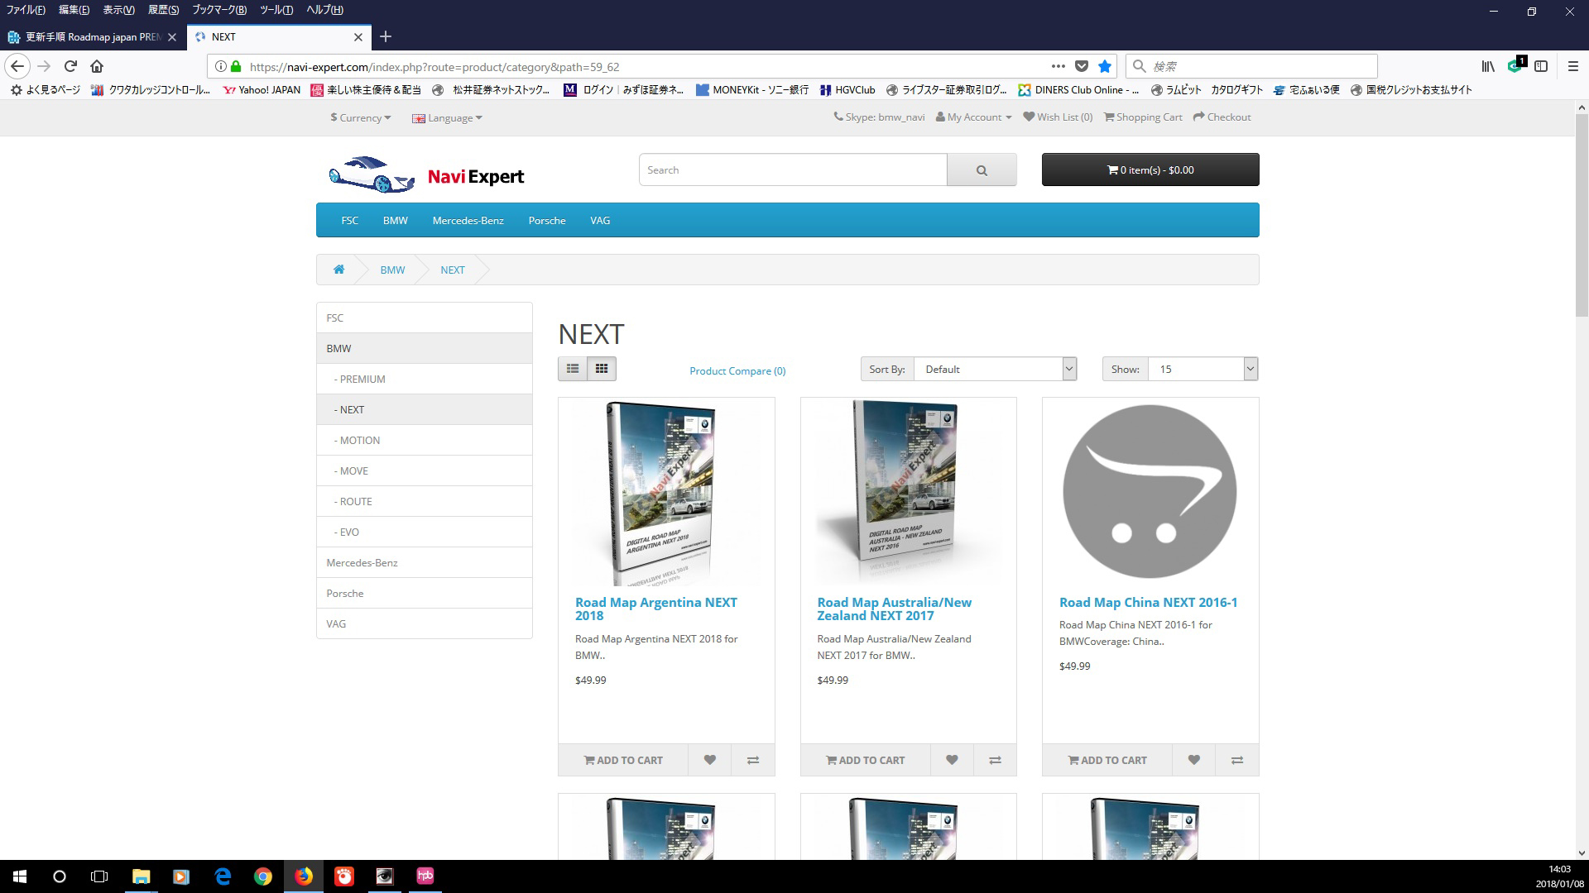
Task: Click the home icon in breadcrumb
Action: coord(338,270)
